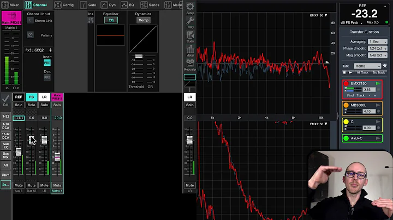393x220 pixels.
Task: Toggle the Dynamics Comp button
Action: click(144, 20)
